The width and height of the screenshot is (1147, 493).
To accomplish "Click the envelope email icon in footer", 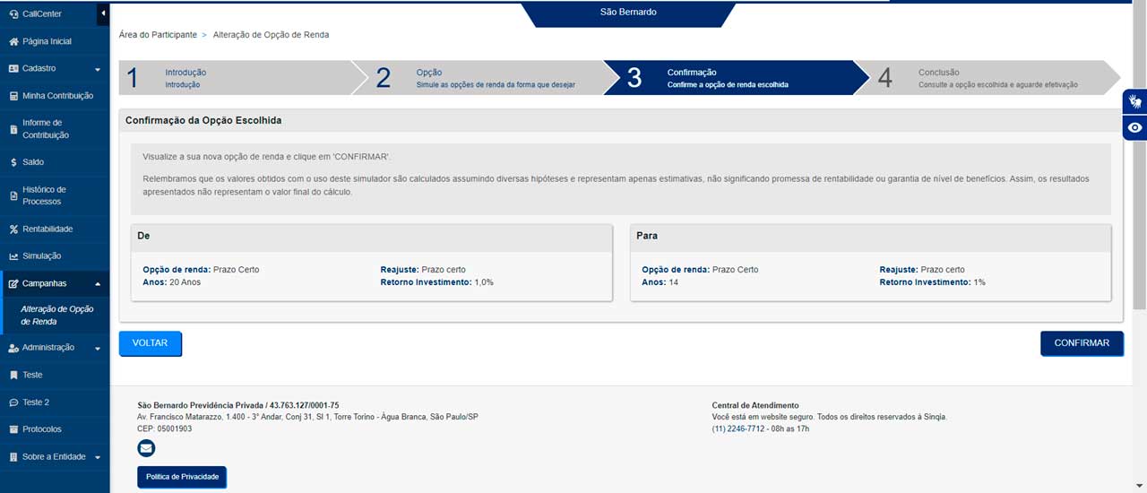I will click(x=146, y=448).
